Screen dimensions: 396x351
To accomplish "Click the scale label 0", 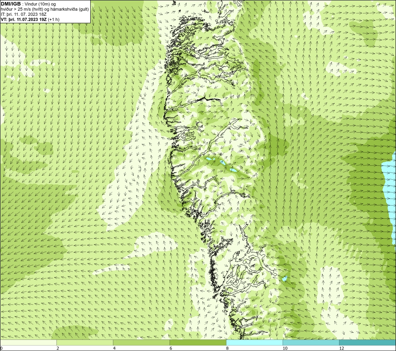I will 1,348.
